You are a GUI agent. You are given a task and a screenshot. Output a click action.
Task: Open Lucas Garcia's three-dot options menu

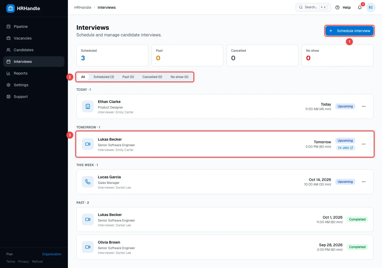[x=364, y=182]
